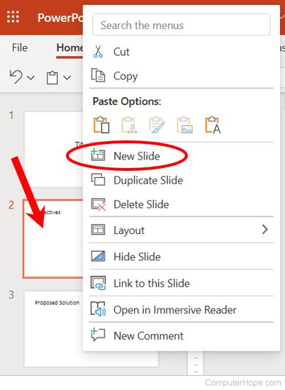285x390 pixels.
Task: Expand the Paste dropdown arrow
Action: tap(67, 78)
